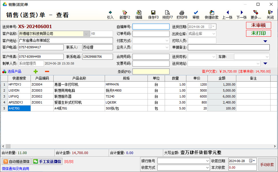Image resolution: width=278 pixels, height=172 pixels.
Task: Click the 联系电话 phone field
Action: pyautogui.click(x=98, y=57)
